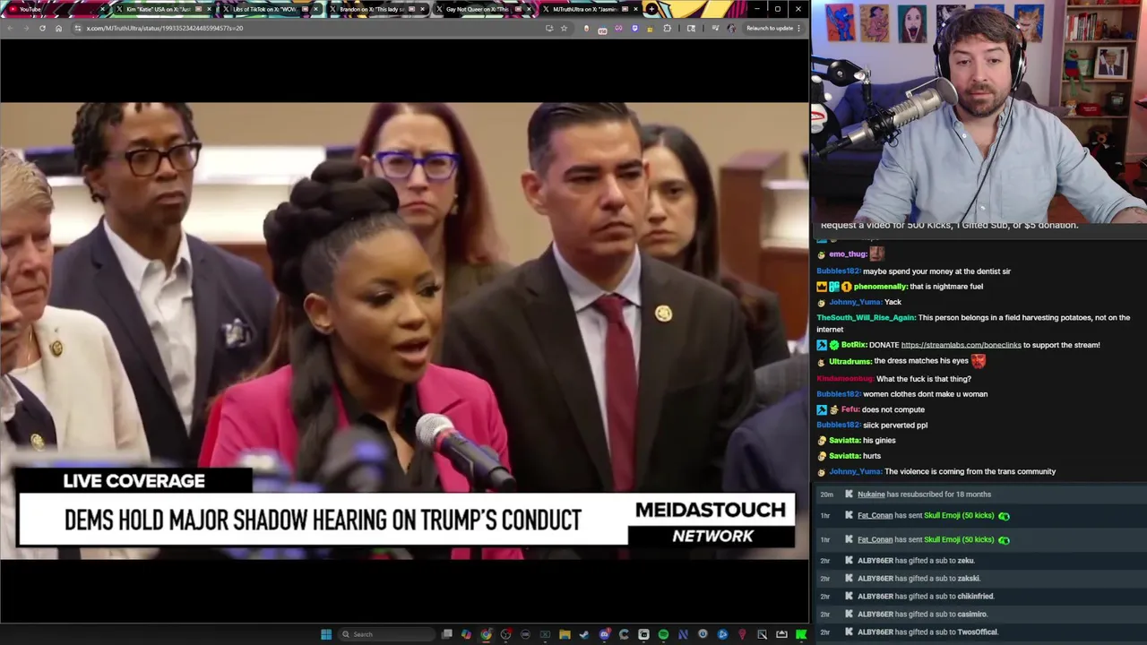Viewport: 1147px width, 645px height.
Task: Click Kindianoonbug username in chat
Action: tap(844, 379)
